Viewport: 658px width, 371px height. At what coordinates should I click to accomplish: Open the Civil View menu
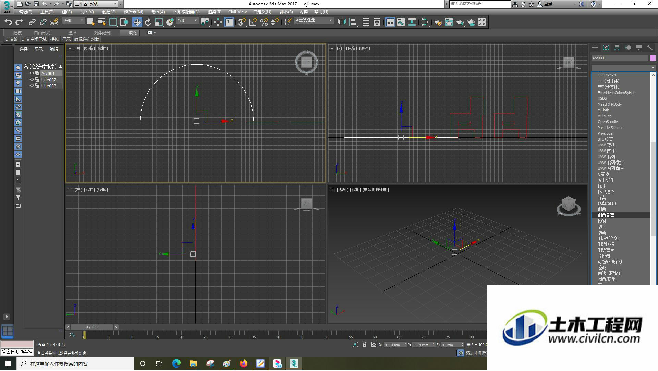click(x=237, y=12)
